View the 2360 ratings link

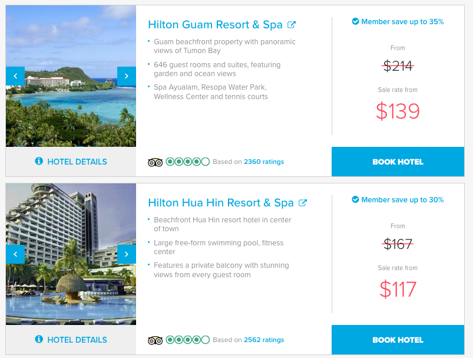[x=264, y=162]
